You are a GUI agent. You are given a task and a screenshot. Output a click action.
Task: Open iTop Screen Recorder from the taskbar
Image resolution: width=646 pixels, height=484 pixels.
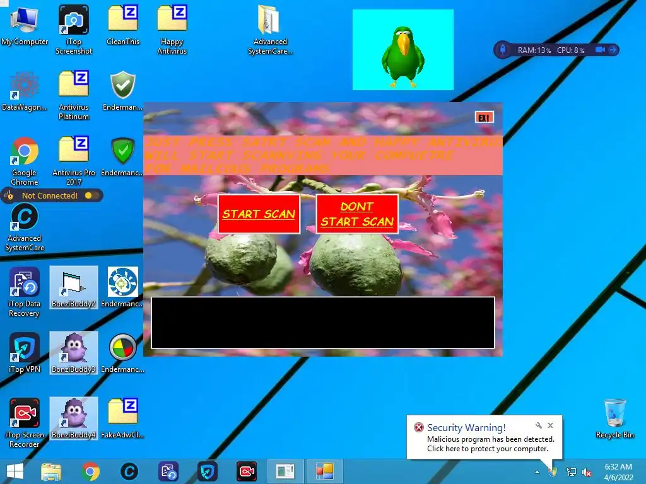pos(247,471)
